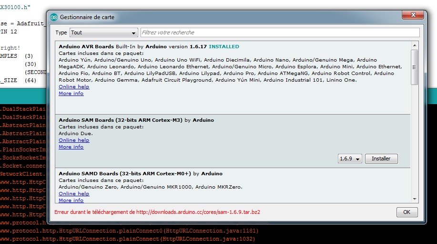This screenshot has width=437, height=244.
Task: Open Online help for Arduino SAMD Boards
Action: tap(74, 194)
